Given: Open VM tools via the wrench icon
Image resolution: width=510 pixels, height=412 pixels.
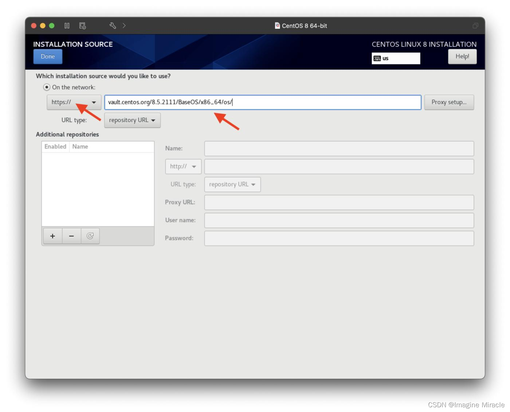Looking at the screenshot, I should (x=112, y=25).
